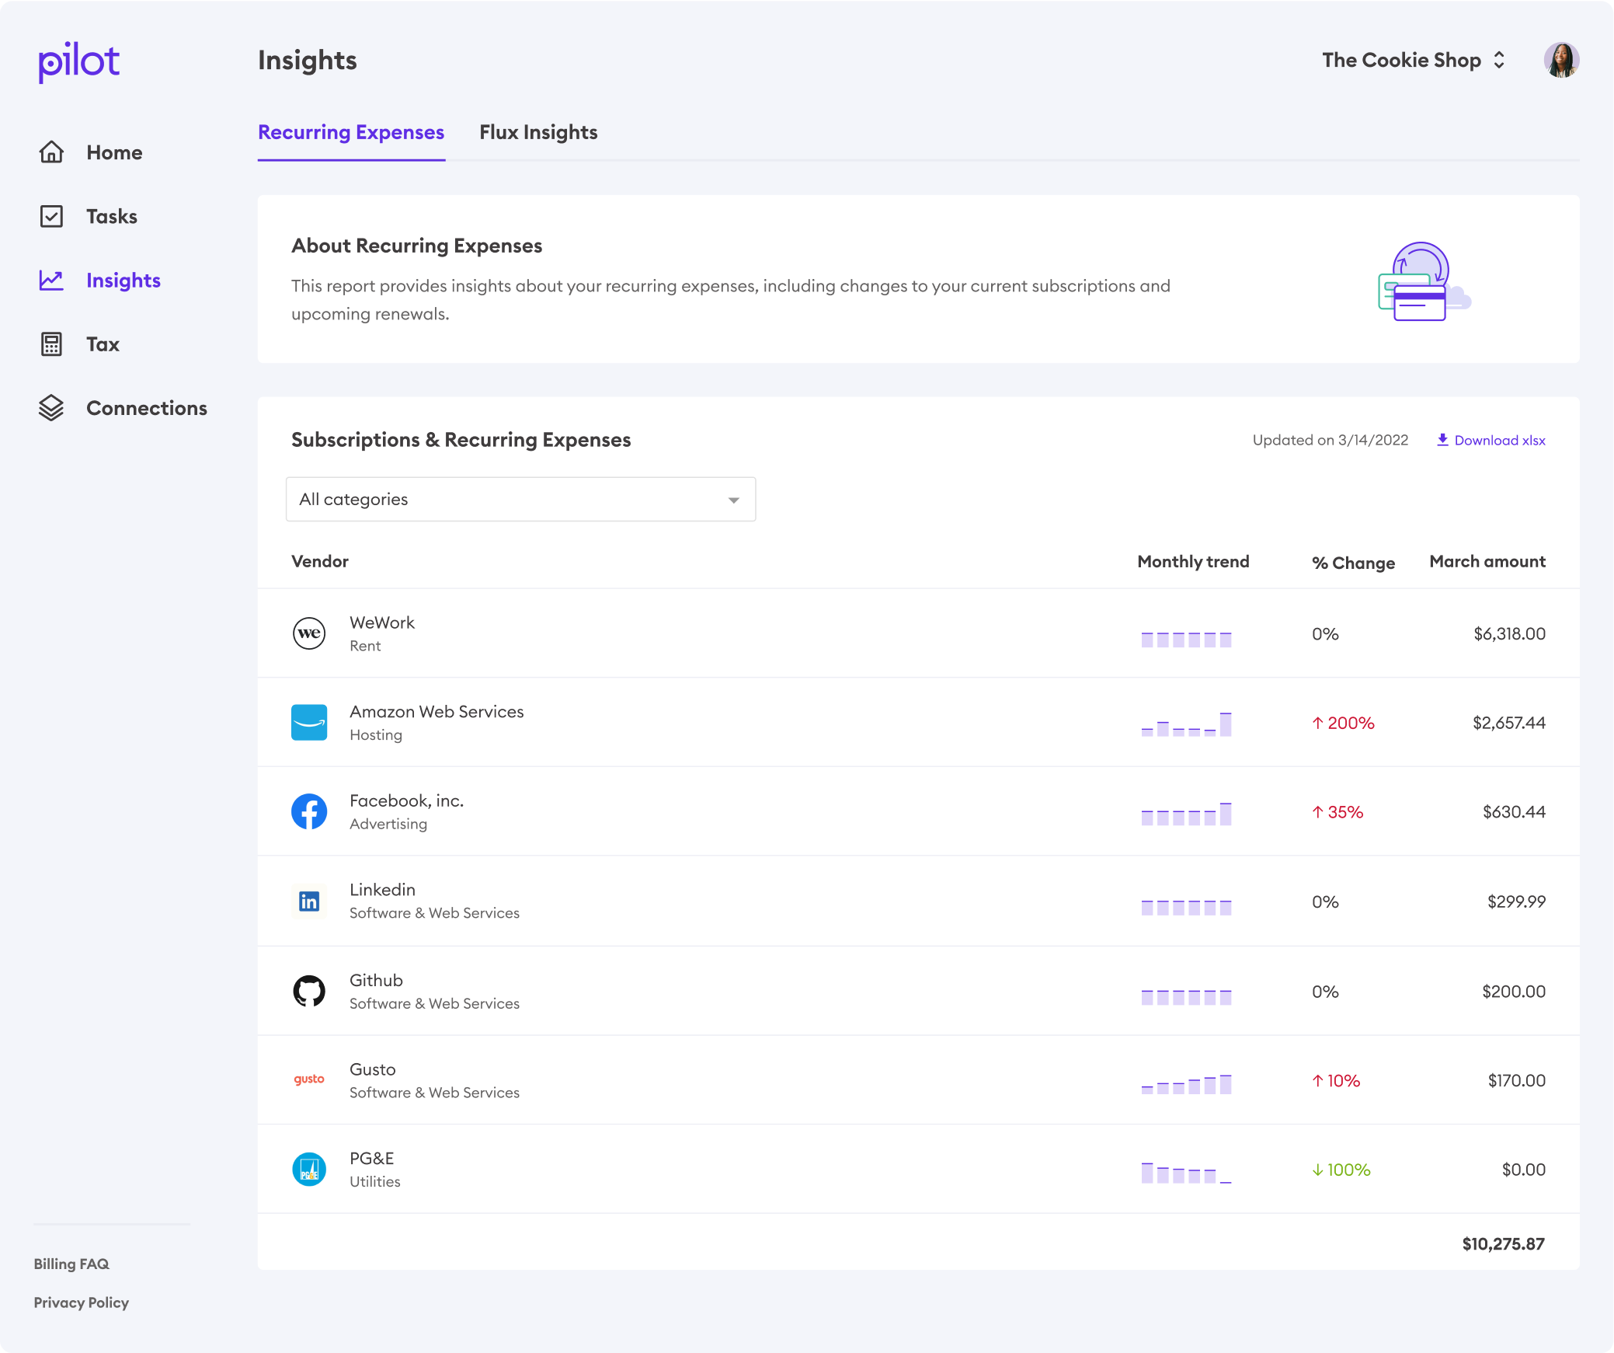The height and width of the screenshot is (1353, 1614).
Task: Select the Amazon Web Services vendor name
Action: (x=437, y=712)
